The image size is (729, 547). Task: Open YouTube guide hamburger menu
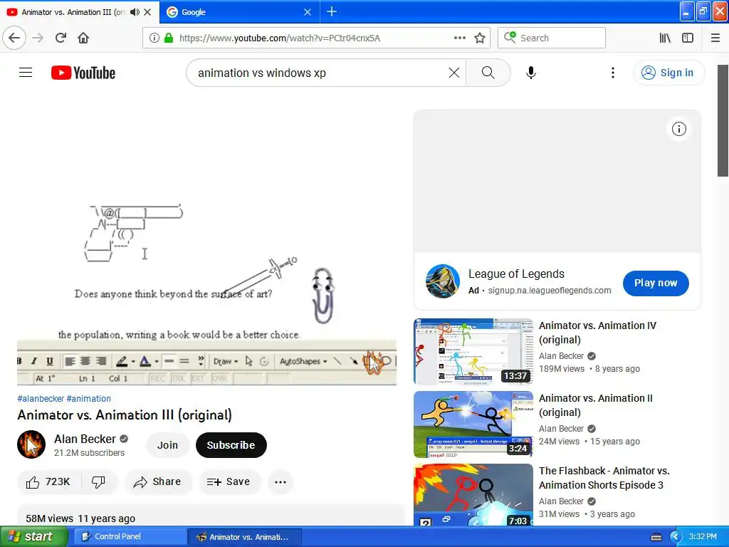[x=26, y=73]
